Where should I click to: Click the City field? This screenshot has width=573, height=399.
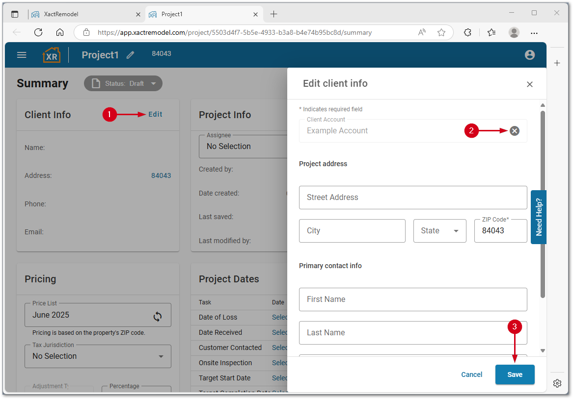(352, 231)
